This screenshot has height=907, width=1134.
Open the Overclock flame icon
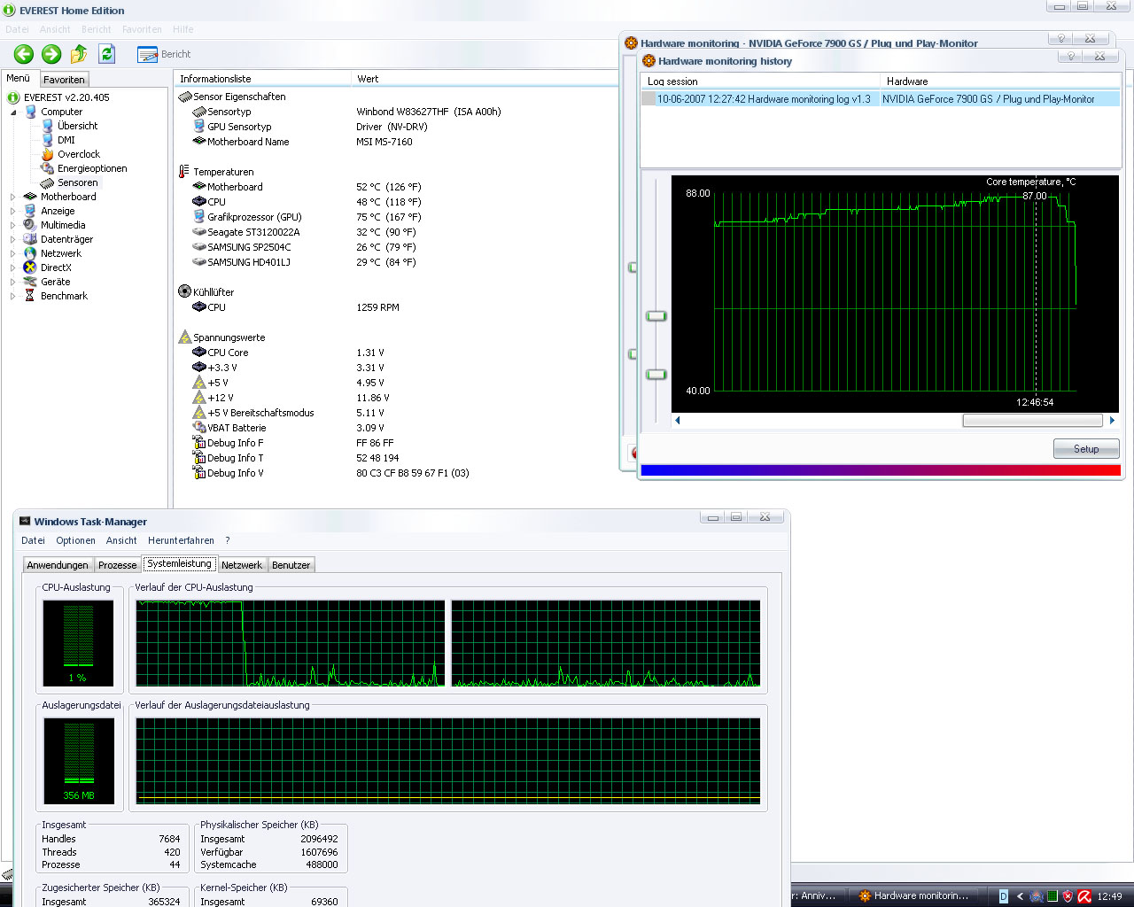pyautogui.click(x=48, y=154)
